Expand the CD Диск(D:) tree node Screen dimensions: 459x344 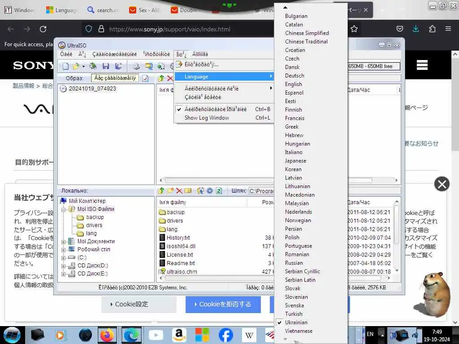pos(64,266)
